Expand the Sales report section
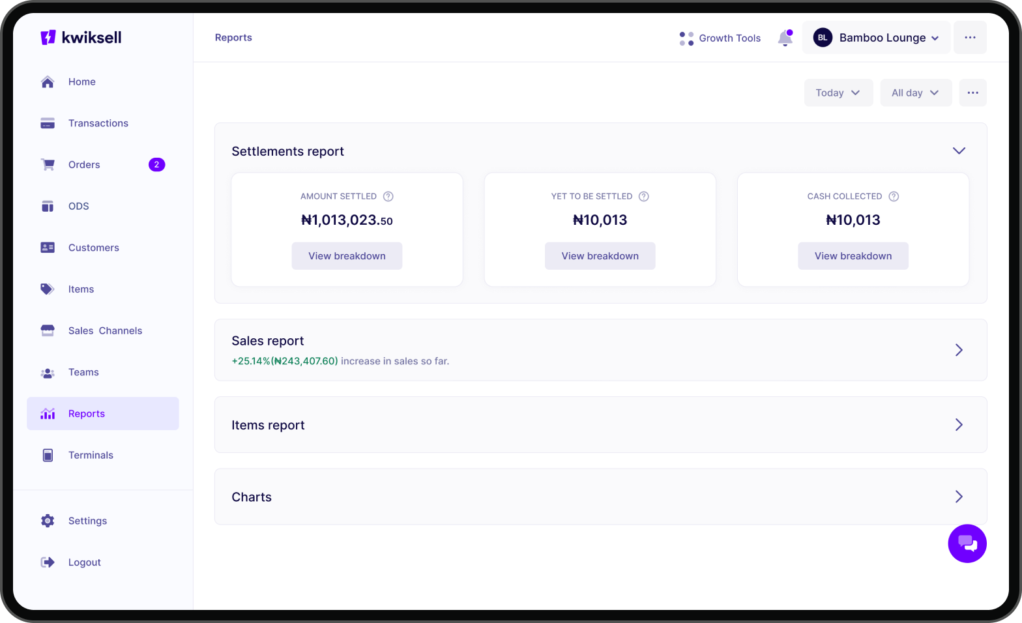The width and height of the screenshot is (1022, 623). [959, 350]
